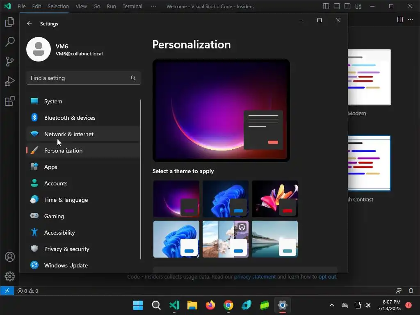Select Network & internet category
The height and width of the screenshot is (315, 420).
click(x=83, y=134)
